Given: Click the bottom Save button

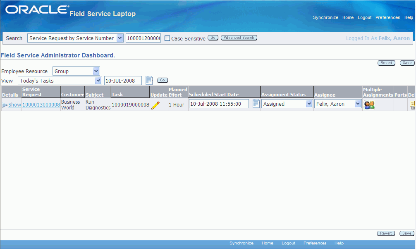Looking at the screenshot, I should coord(407,233).
